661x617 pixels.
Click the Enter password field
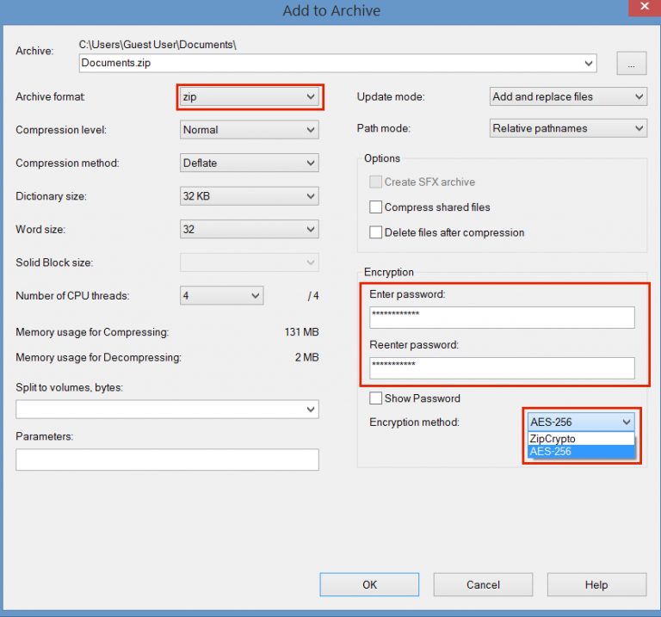pos(502,318)
